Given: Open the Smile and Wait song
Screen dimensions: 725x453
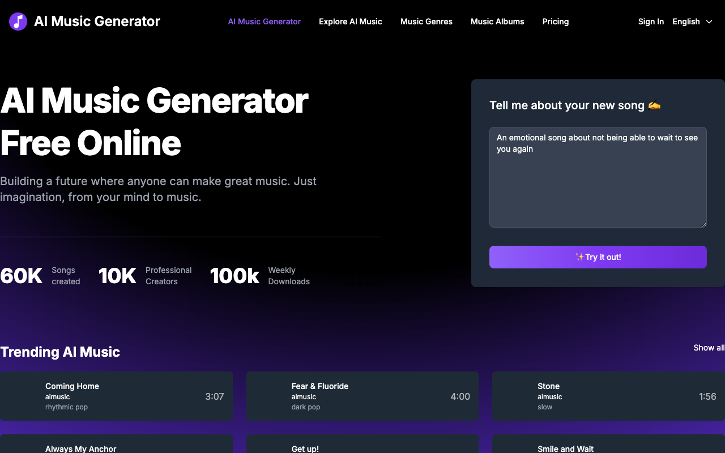Looking at the screenshot, I should (x=565, y=448).
